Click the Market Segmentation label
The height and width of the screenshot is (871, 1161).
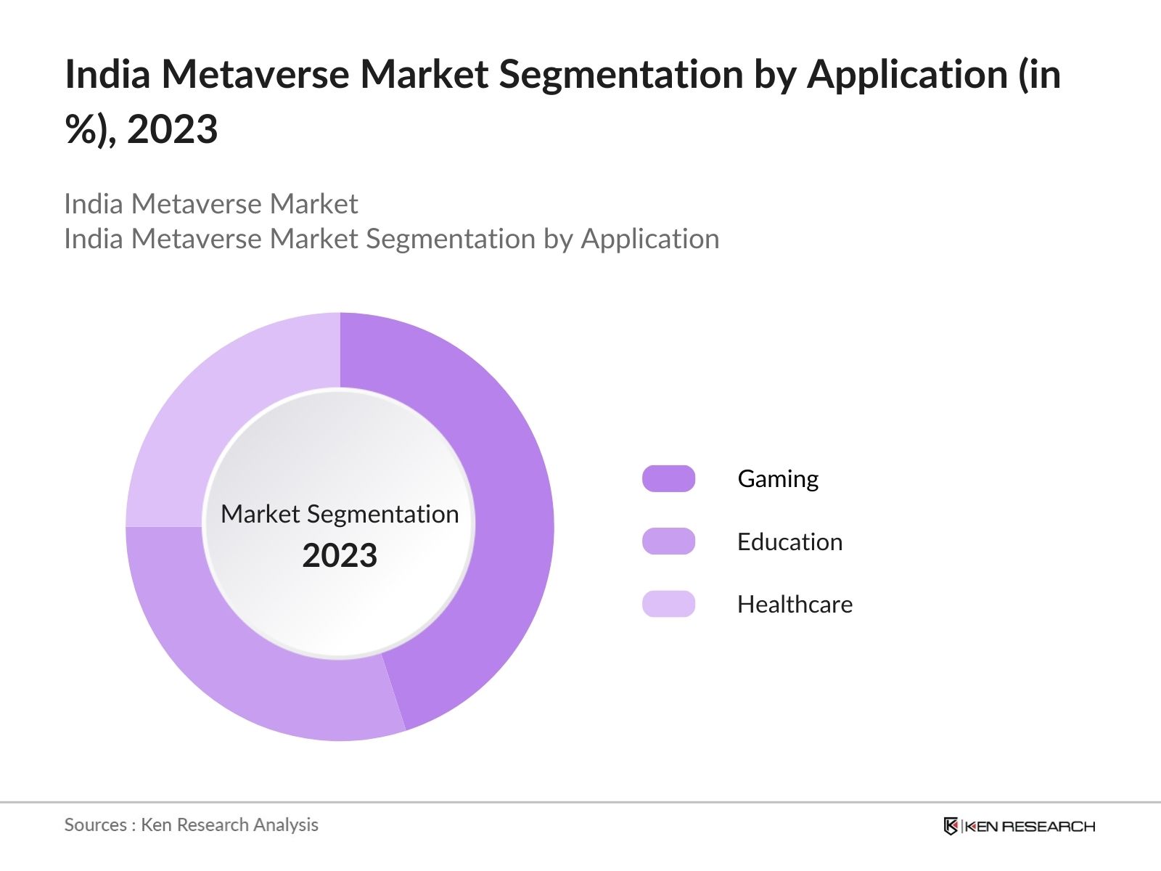340,515
